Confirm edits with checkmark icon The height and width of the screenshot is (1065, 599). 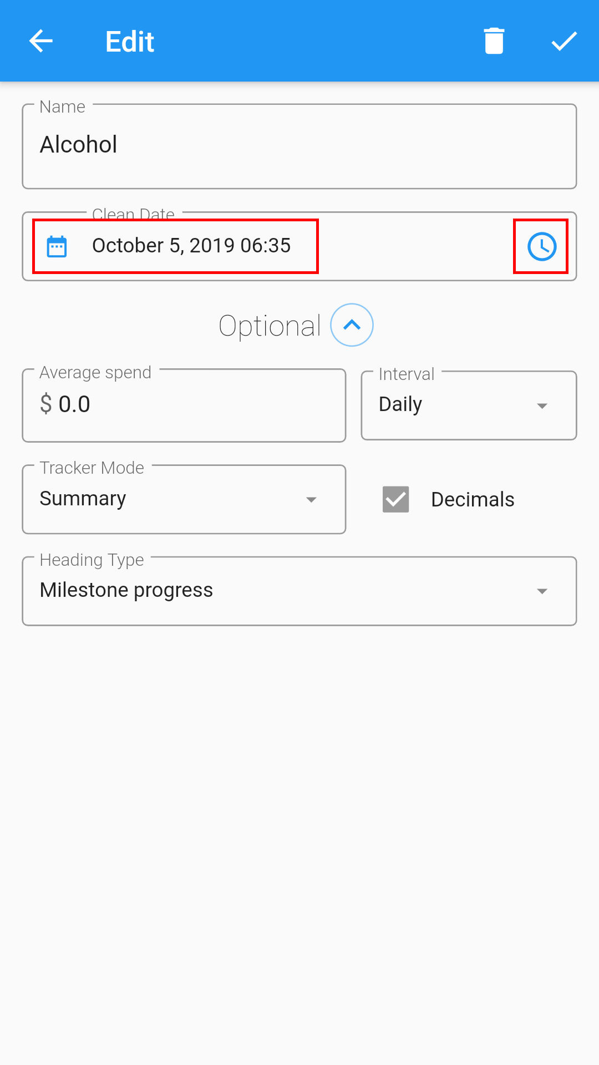(x=564, y=41)
